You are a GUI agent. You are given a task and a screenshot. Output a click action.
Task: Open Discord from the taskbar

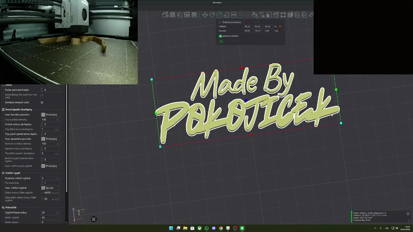[214, 228]
